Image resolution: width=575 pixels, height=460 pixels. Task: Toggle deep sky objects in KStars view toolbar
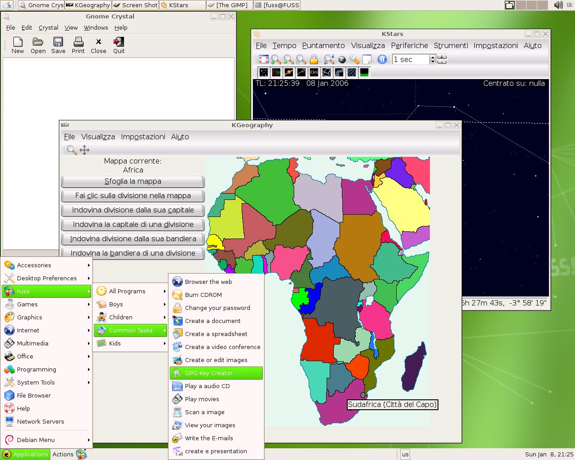tap(276, 72)
